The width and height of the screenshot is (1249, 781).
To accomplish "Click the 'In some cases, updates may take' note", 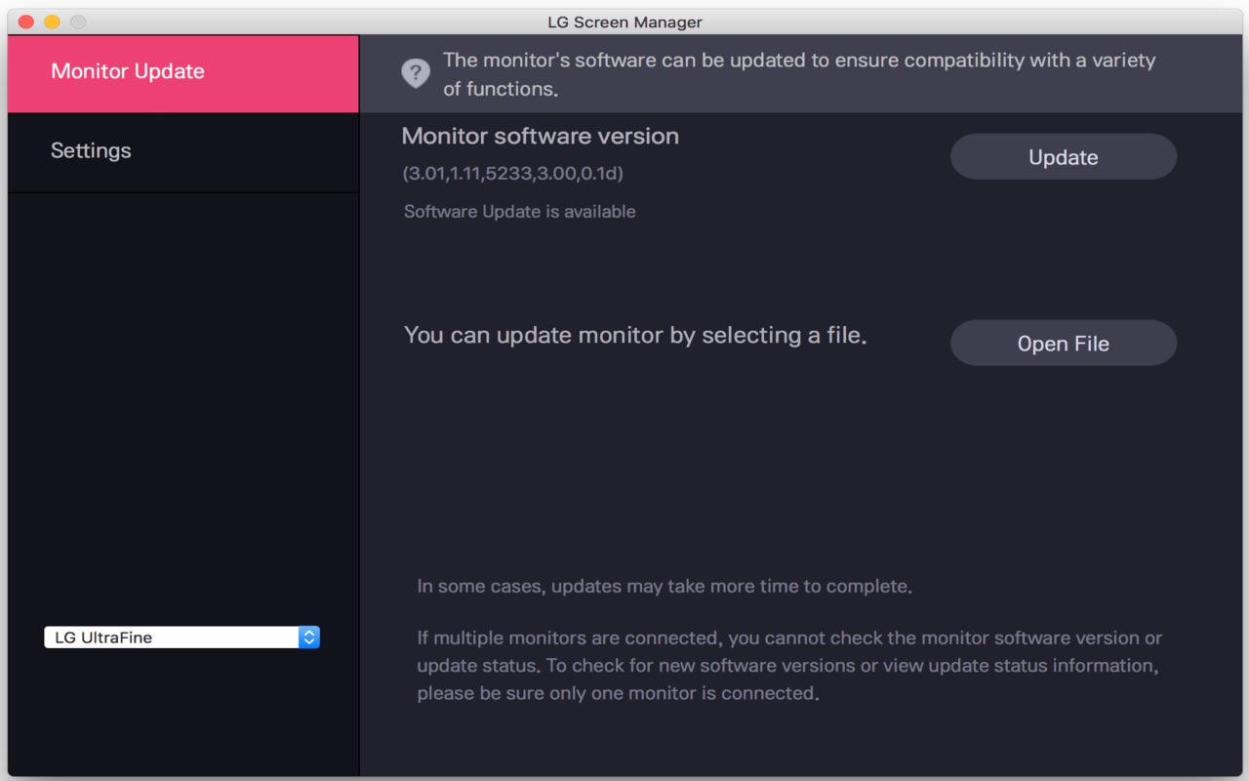I will click(665, 587).
